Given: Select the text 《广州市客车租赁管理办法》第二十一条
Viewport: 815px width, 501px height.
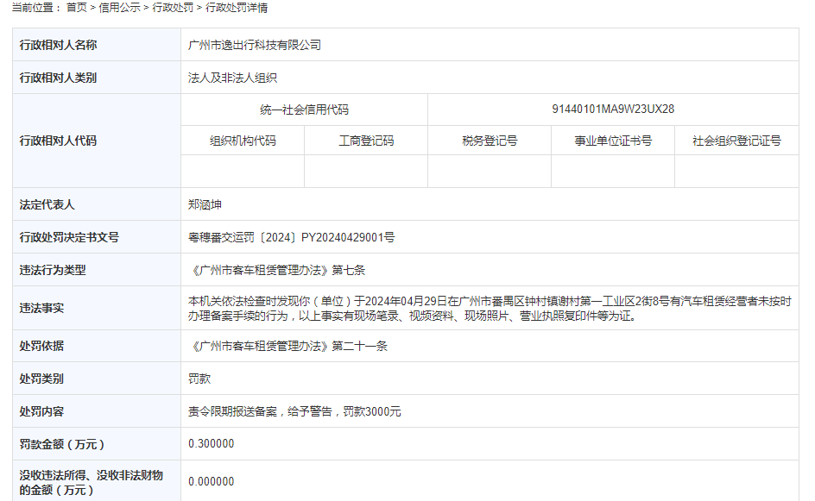Looking at the screenshot, I should pos(288,346).
